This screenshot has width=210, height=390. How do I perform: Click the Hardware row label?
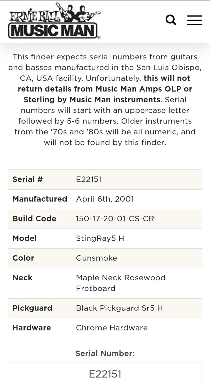pyautogui.click(x=32, y=328)
